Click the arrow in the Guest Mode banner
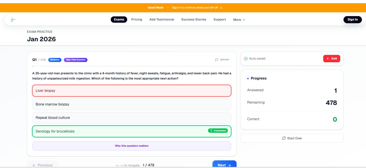Screen dimensions: 366x168 [221, 8]
